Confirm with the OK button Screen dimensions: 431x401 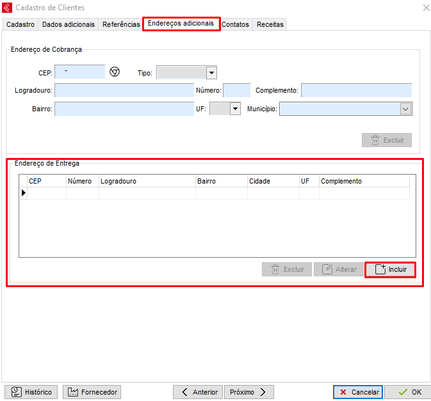[410, 392]
